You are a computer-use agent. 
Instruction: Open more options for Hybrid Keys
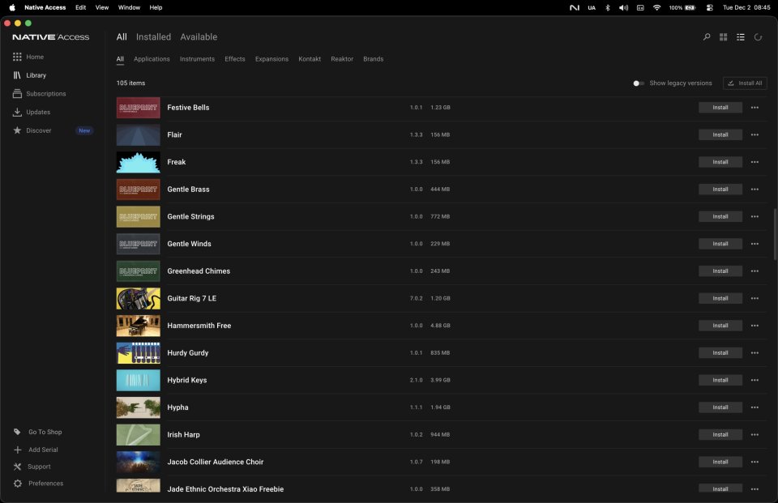[x=754, y=379]
